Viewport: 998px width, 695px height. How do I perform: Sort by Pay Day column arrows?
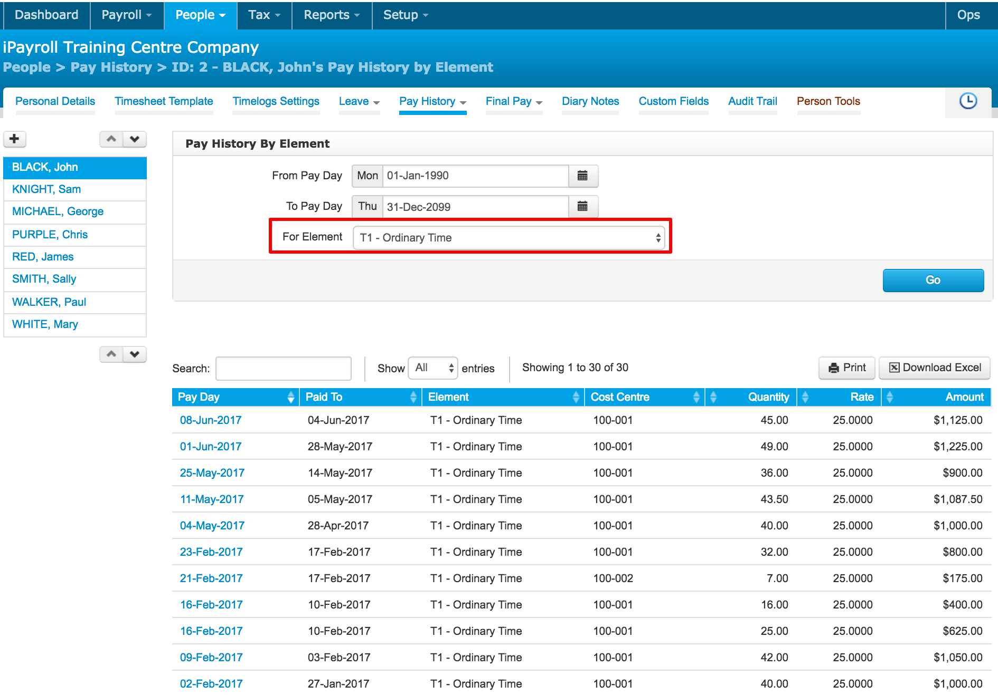291,397
